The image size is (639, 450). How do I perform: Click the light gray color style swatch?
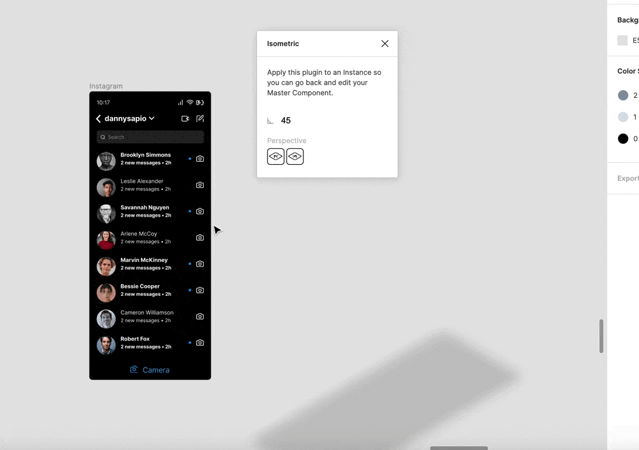point(623,117)
